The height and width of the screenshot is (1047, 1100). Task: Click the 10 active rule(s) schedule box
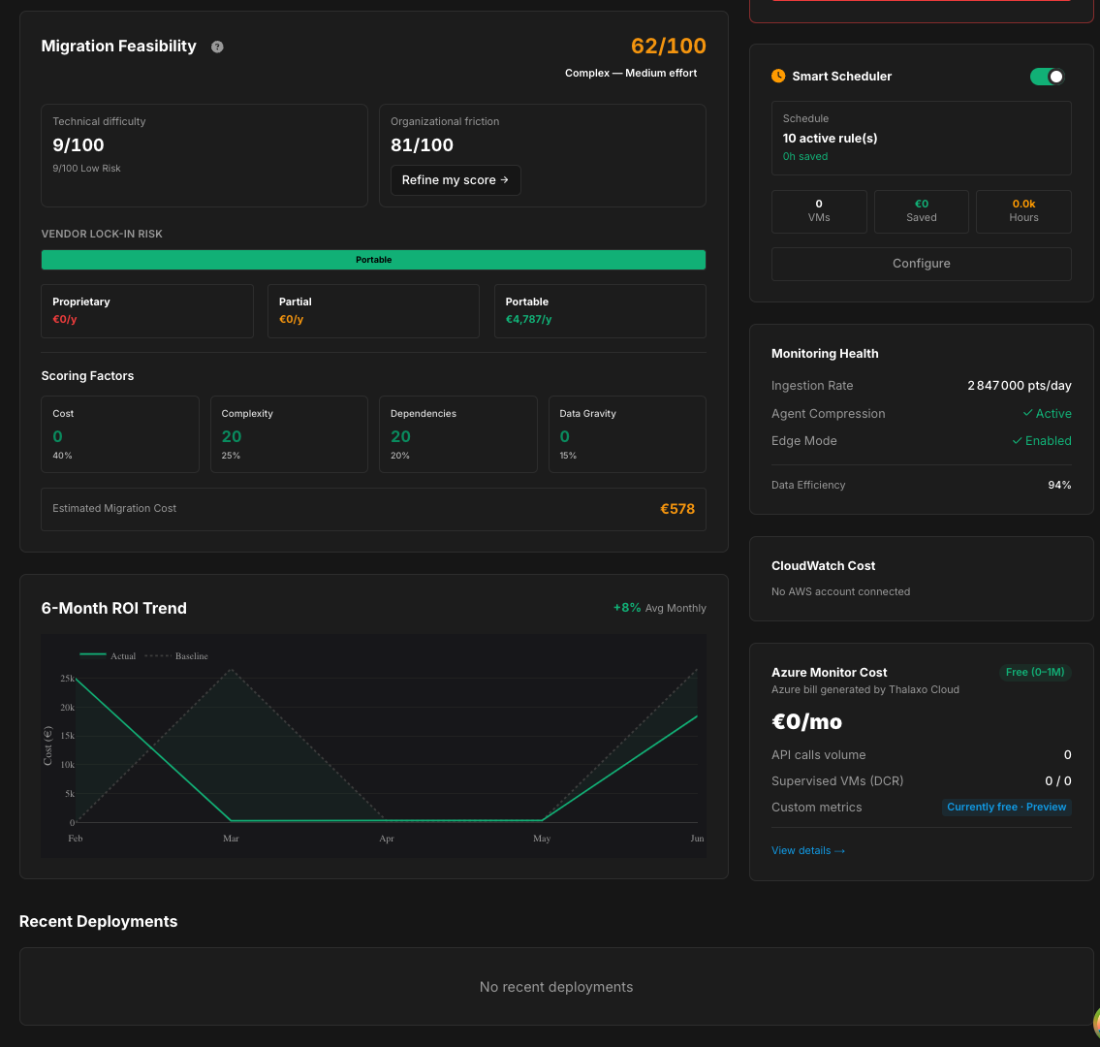click(921, 139)
